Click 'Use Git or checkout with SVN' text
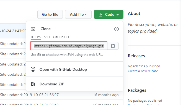The width and height of the screenshot is (181, 105). 67,55
